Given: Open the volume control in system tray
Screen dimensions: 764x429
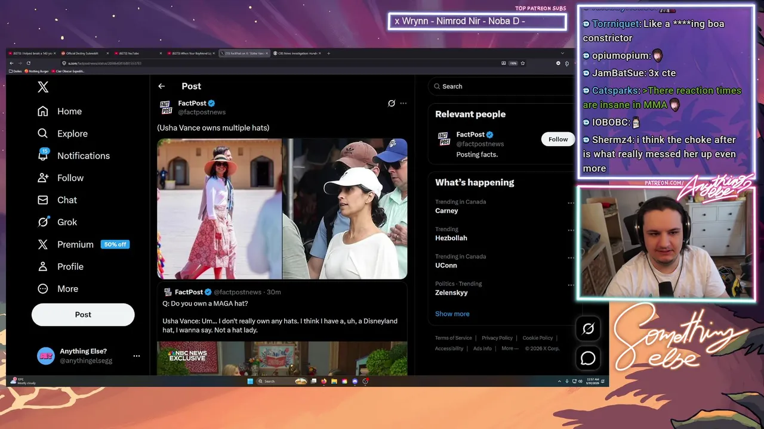Looking at the screenshot, I should click(581, 381).
